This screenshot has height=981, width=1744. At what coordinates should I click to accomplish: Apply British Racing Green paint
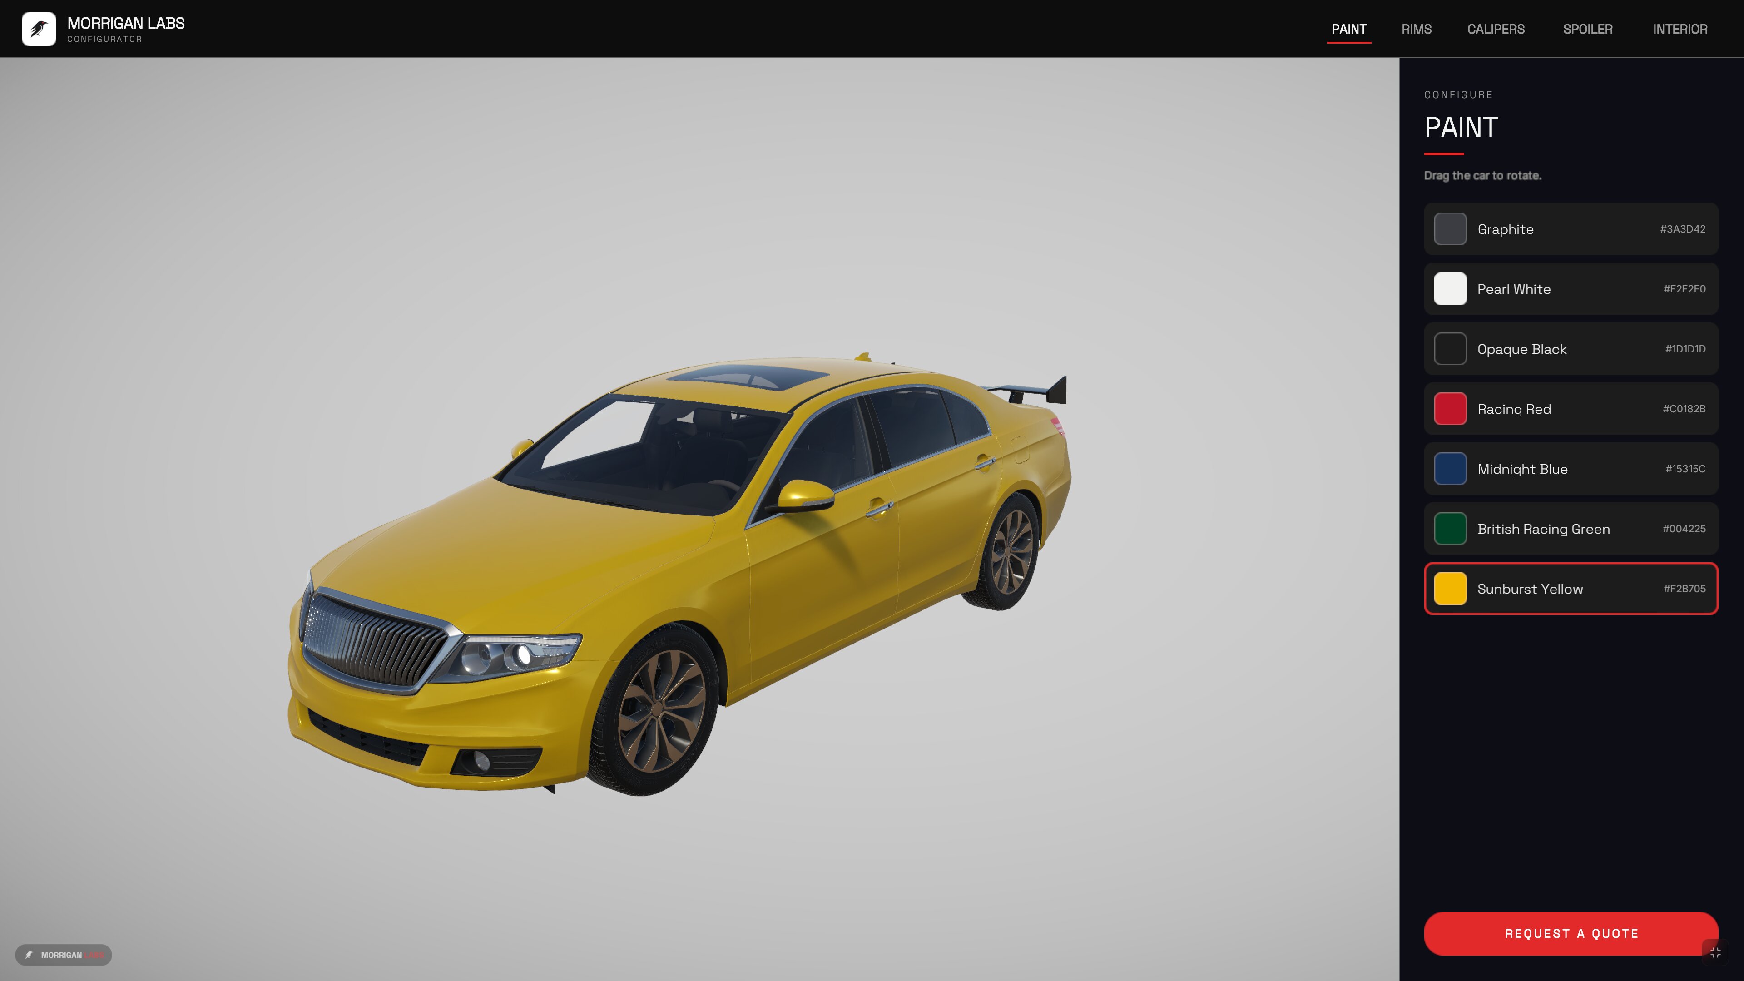(1571, 529)
